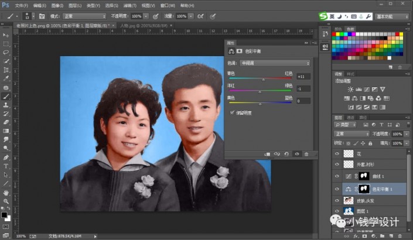Select the Path Selection tool
413x240 pixels.
pyautogui.click(x=6, y=175)
